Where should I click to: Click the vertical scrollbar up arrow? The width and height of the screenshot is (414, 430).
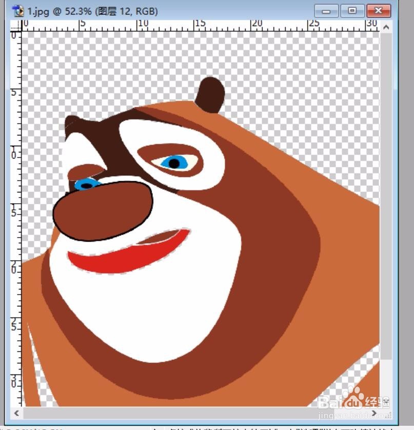(386, 27)
